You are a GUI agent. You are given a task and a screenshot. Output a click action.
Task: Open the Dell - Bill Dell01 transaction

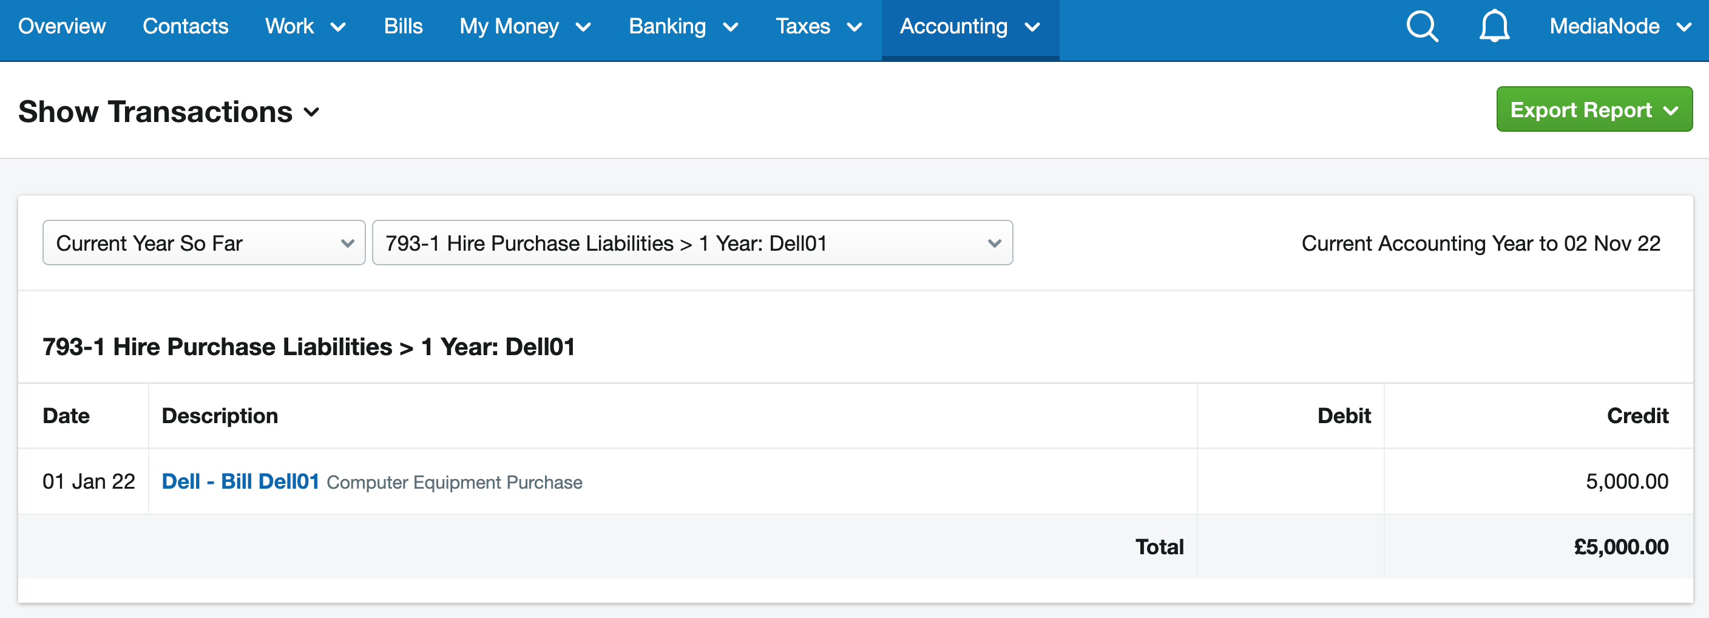pyautogui.click(x=240, y=481)
